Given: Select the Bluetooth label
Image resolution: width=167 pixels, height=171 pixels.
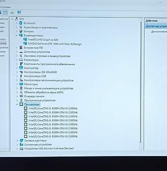Looking at the screenshot, I should 30,23.
